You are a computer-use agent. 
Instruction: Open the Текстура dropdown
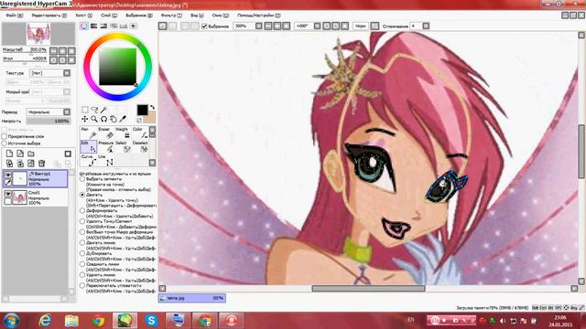coord(67,73)
